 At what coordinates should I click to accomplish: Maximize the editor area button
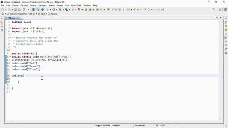click(x=221, y=17)
